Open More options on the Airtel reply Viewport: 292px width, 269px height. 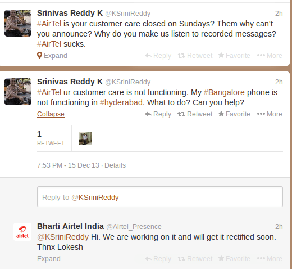tap(270, 259)
